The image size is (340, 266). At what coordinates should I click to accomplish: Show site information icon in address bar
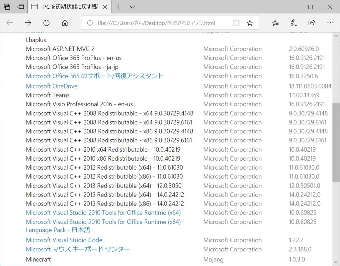click(x=90, y=23)
